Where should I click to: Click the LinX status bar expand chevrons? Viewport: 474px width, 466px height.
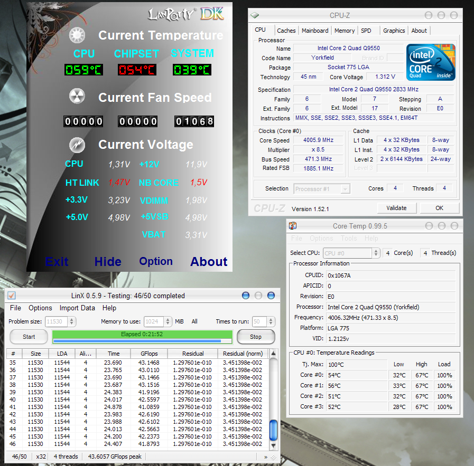[266, 457]
